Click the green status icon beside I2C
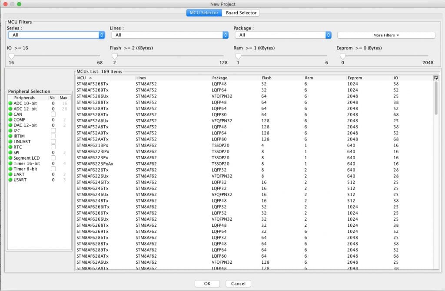This screenshot has width=445, height=291. (x=11, y=131)
